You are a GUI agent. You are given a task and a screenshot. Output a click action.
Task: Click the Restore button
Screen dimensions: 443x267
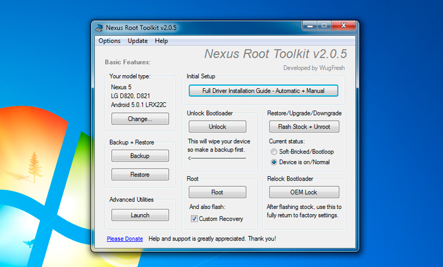[140, 175]
